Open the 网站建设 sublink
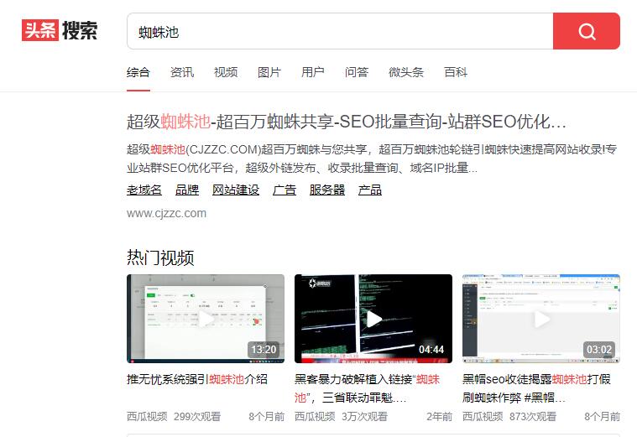The height and width of the screenshot is (437, 637). point(236,190)
